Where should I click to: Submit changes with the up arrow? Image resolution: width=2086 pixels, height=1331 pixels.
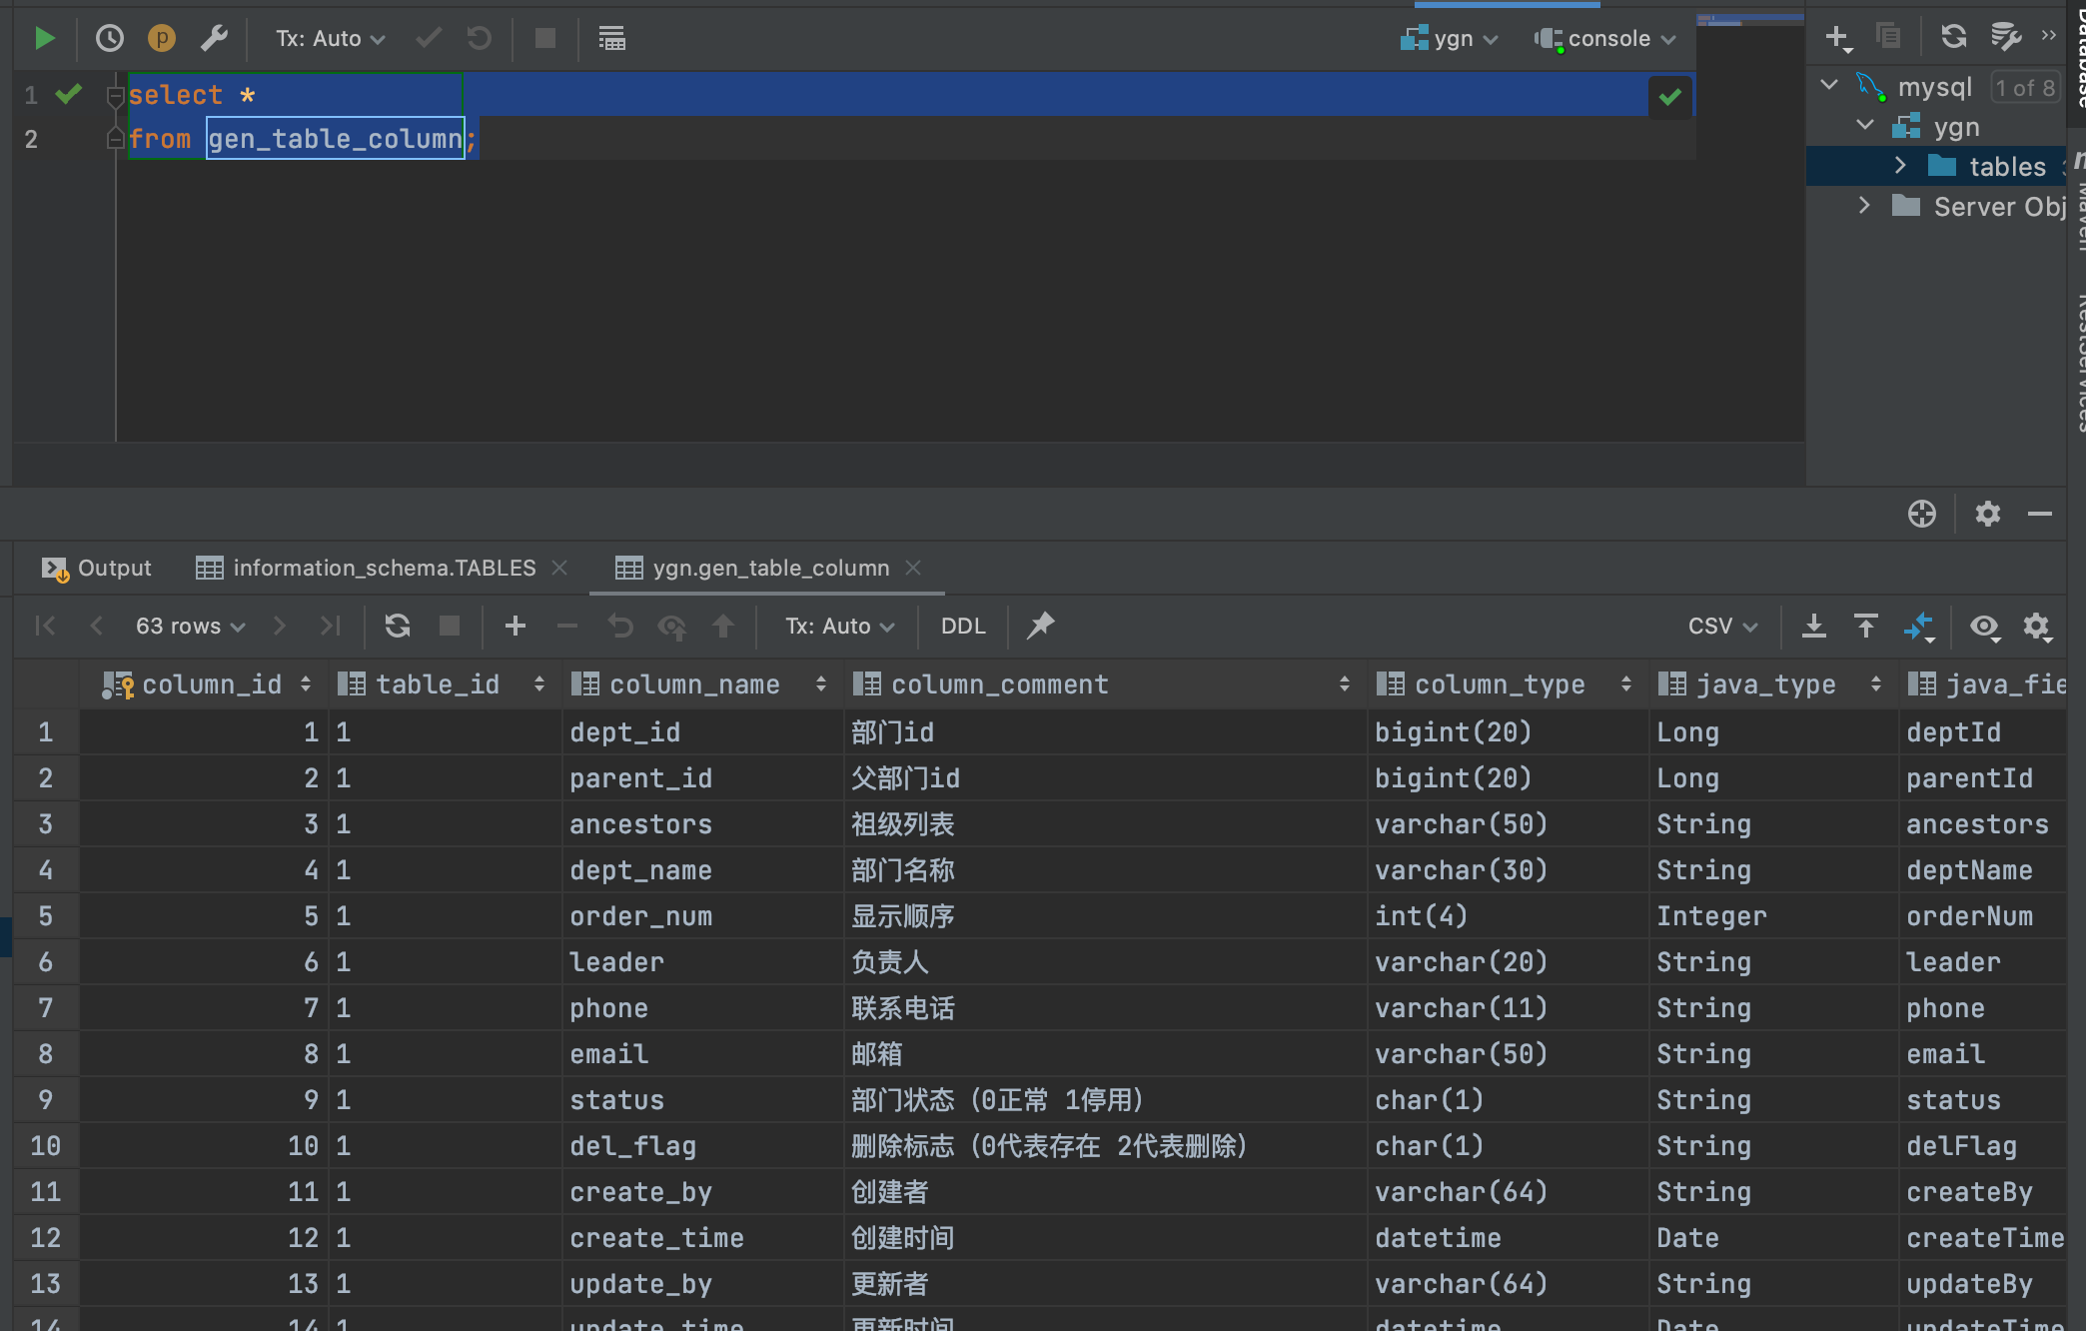pos(723,626)
